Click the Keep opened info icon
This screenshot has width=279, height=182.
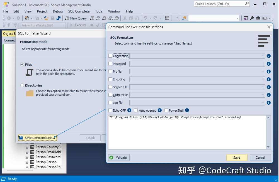point(160,110)
